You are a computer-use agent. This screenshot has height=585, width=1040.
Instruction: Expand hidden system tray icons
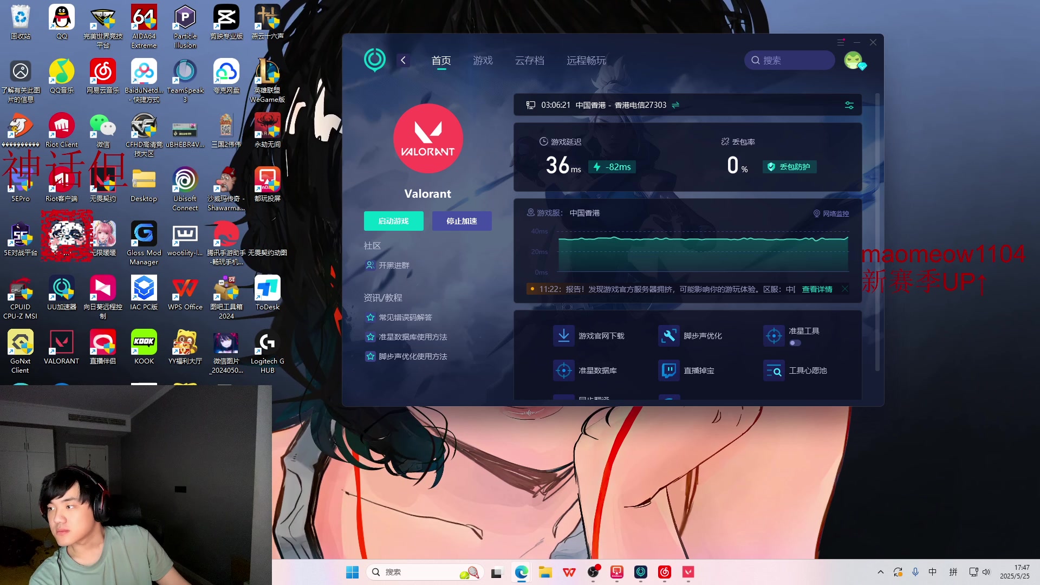coord(881,572)
